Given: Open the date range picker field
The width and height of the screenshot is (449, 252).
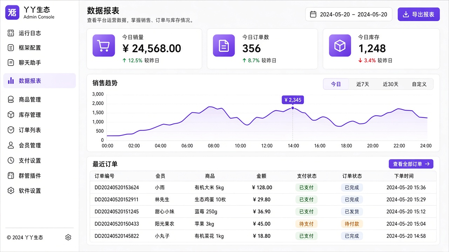Looking at the screenshot, I should (349, 14).
